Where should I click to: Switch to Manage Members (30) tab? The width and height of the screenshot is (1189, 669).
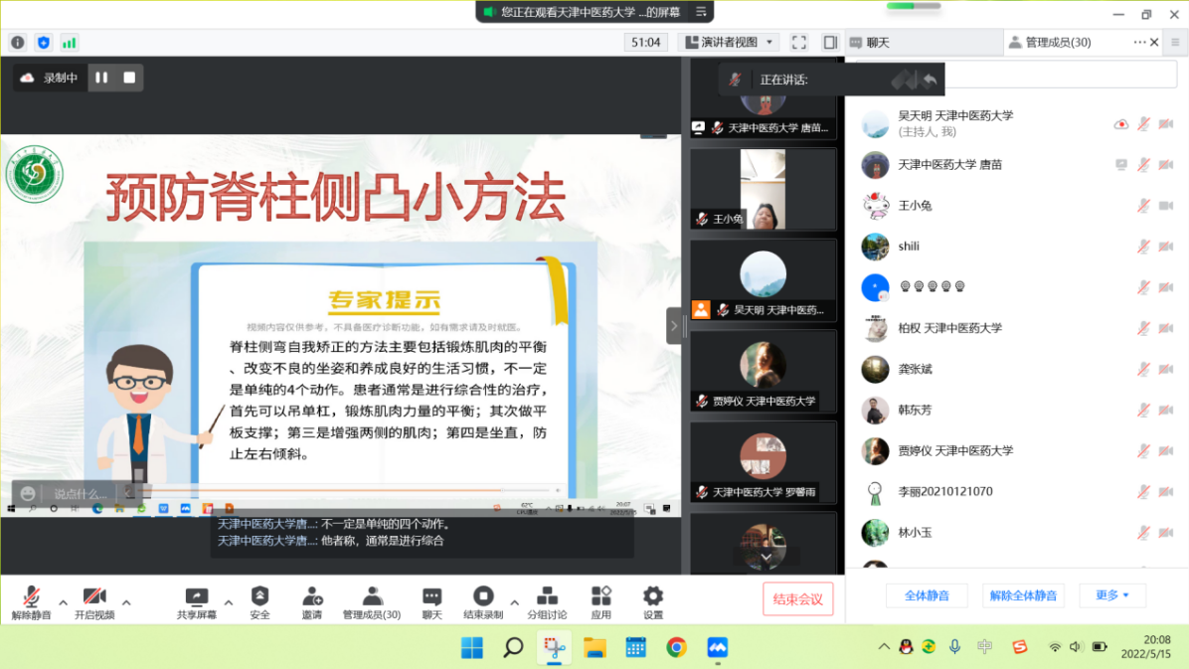tap(1060, 43)
